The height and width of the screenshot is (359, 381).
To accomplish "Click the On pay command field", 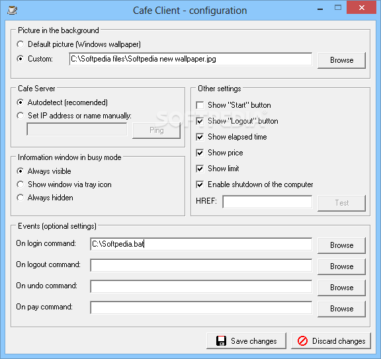I will pyautogui.click(x=201, y=307).
